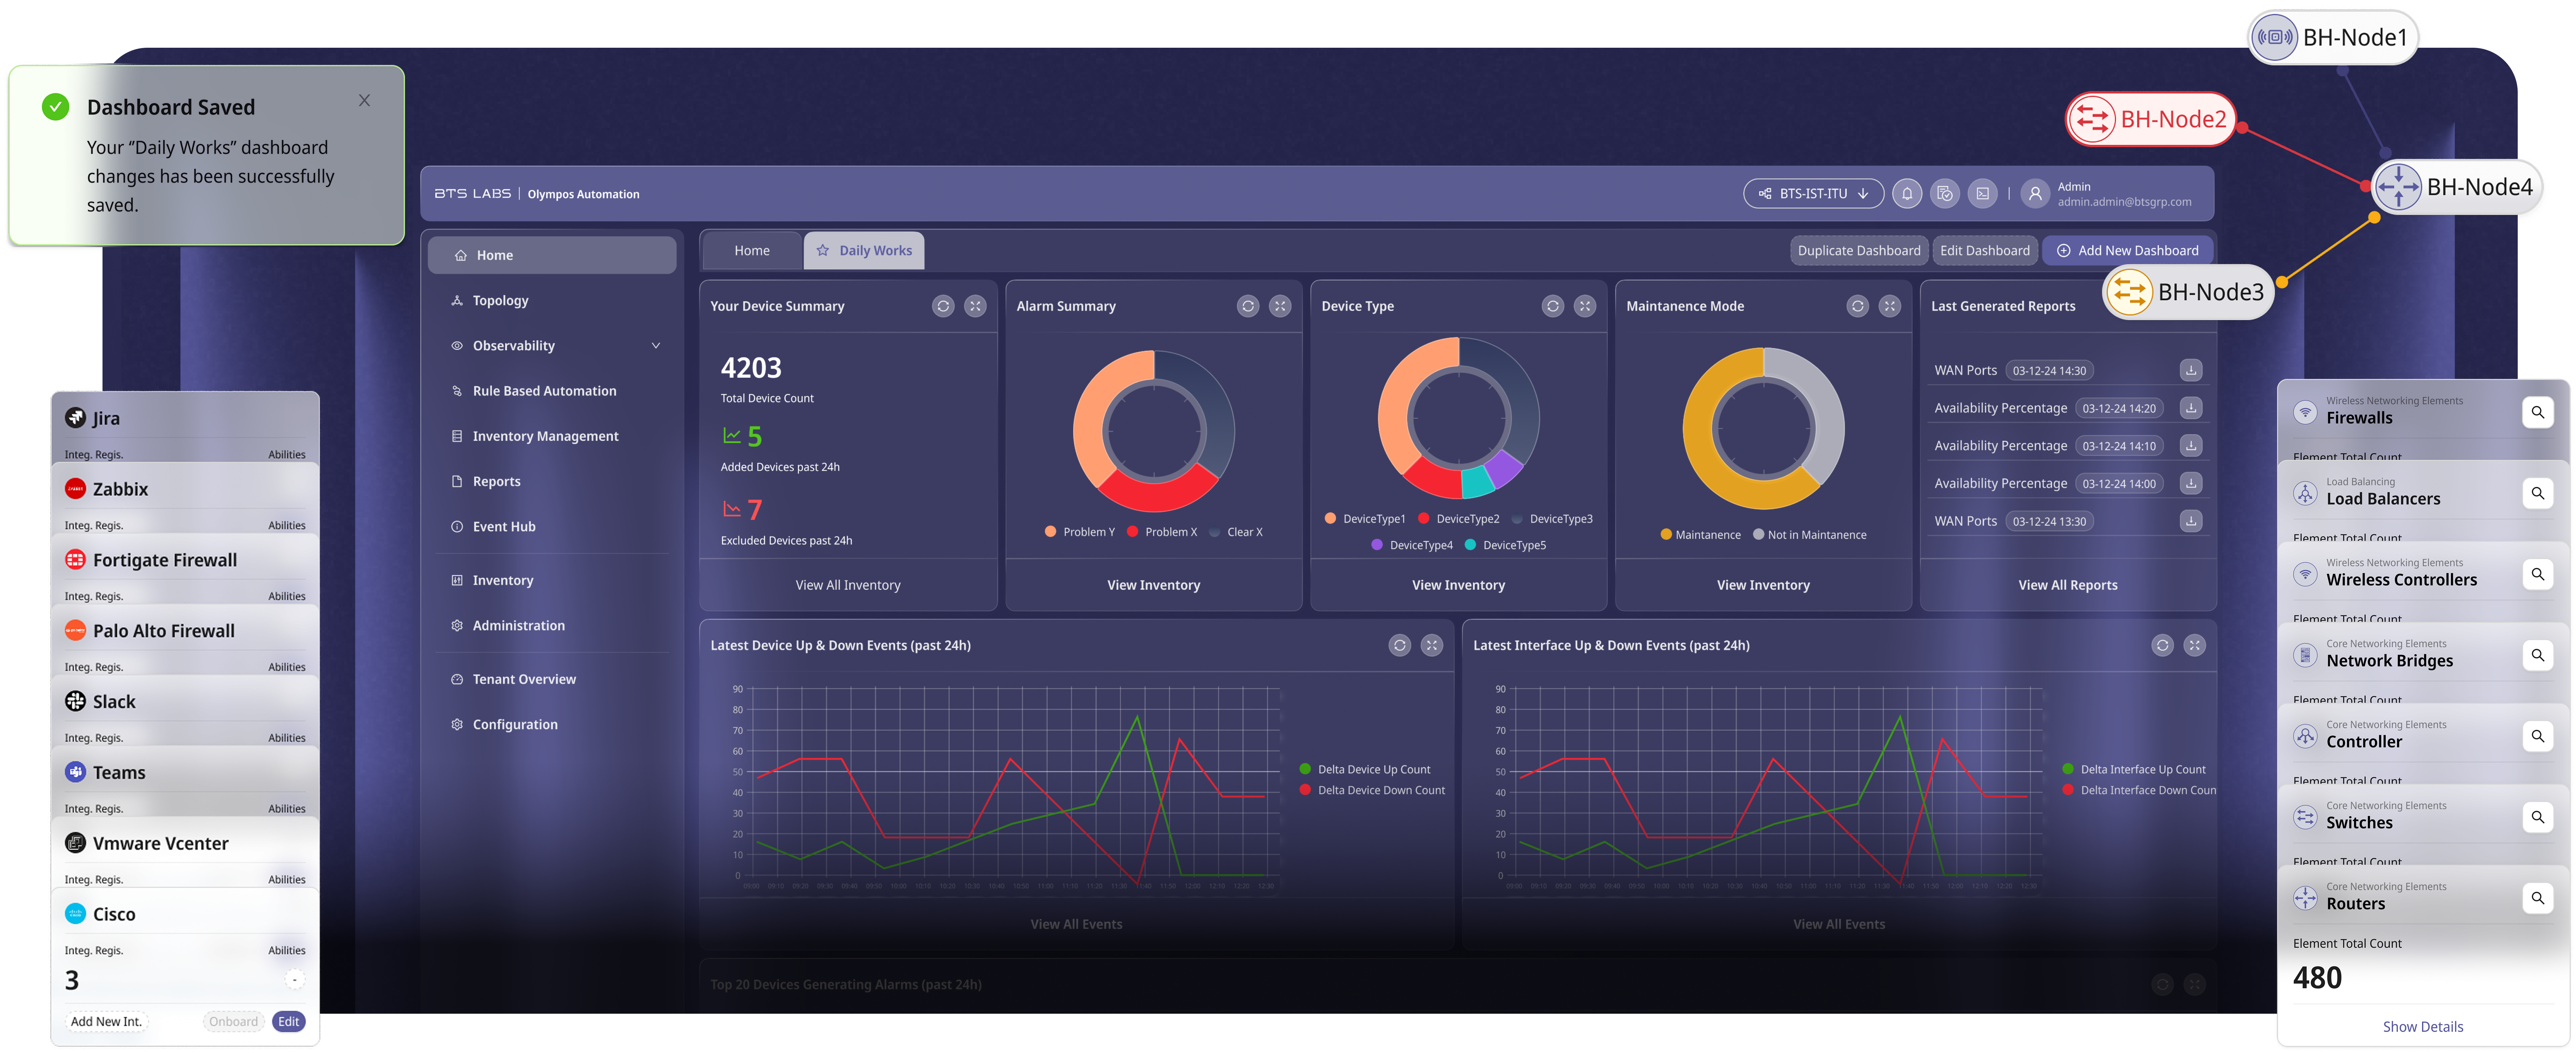Click View All Inventory in Device Summary
The image size is (2576, 1053).
coord(848,585)
